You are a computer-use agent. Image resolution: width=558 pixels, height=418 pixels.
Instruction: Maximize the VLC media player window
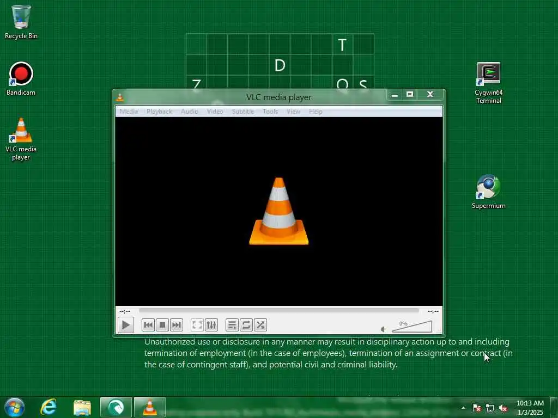[410, 95]
